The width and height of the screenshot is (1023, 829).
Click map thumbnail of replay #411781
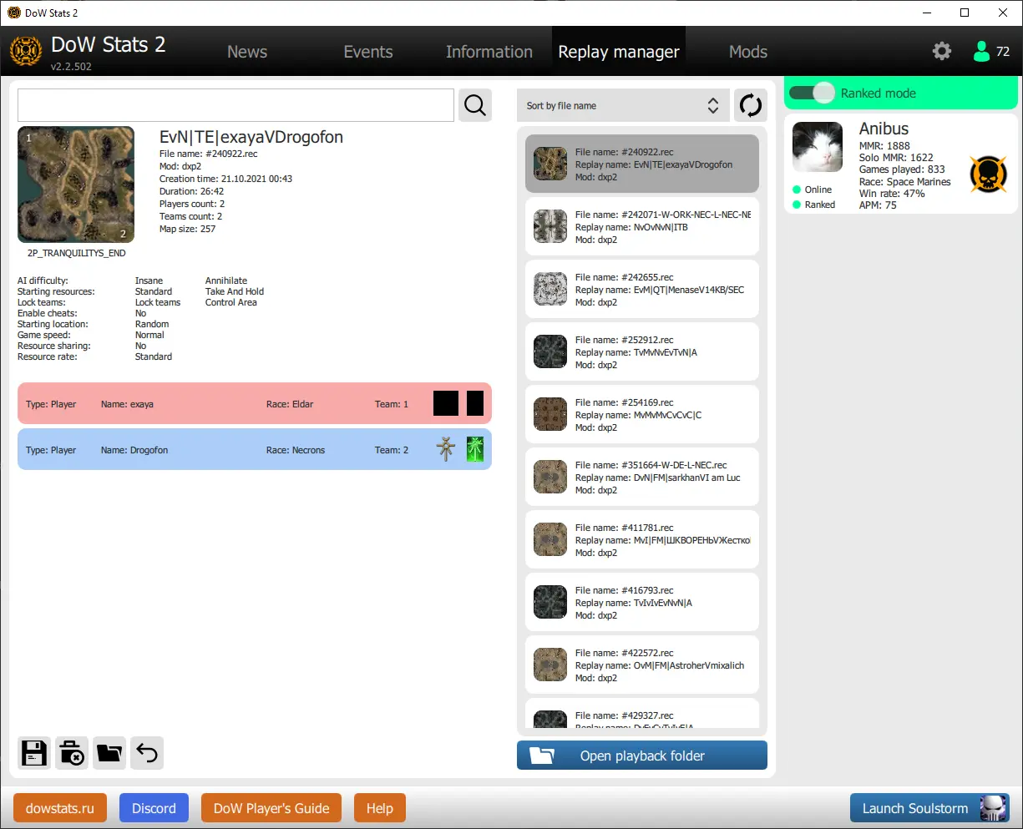pos(550,539)
